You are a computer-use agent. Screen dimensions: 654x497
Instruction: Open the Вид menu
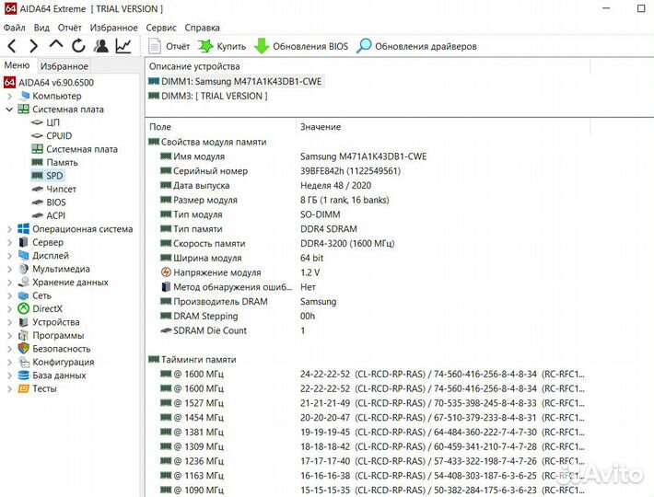41,28
